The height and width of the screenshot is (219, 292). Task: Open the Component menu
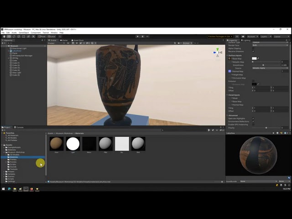(x=36, y=32)
